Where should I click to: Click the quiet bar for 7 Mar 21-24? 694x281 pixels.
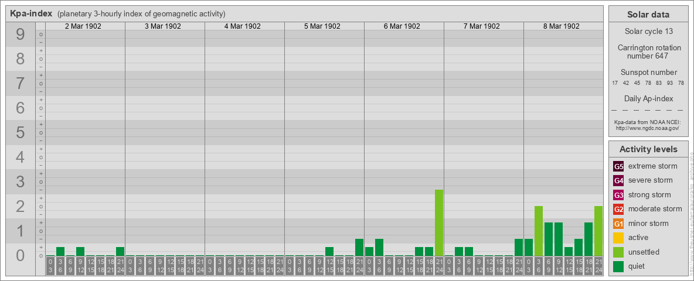pyautogui.click(x=518, y=248)
